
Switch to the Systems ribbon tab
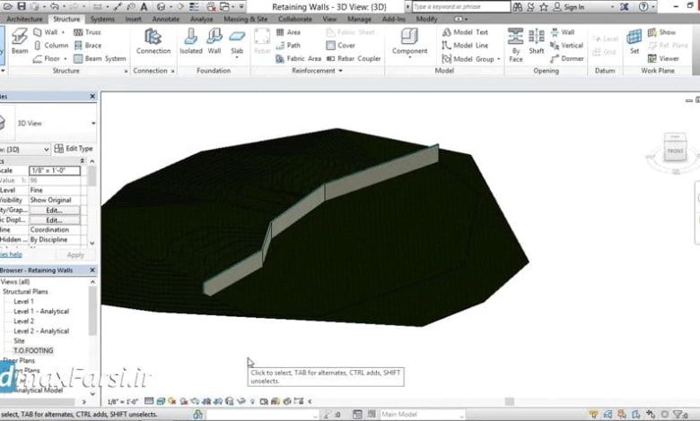pyautogui.click(x=102, y=18)
